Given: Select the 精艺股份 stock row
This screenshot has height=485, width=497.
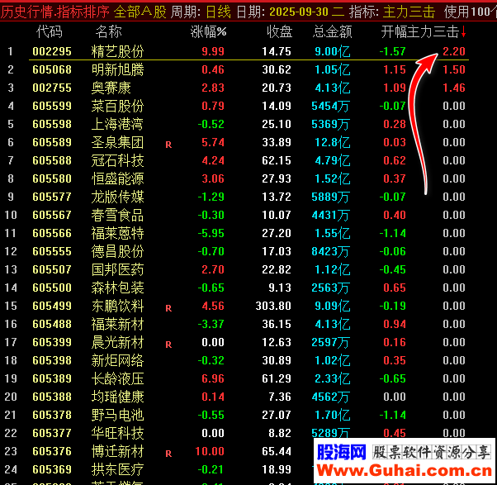Looking at the screenshot, I should click(117, 51).
